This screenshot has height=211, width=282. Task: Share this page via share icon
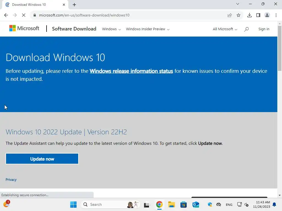tap(230, 15)
